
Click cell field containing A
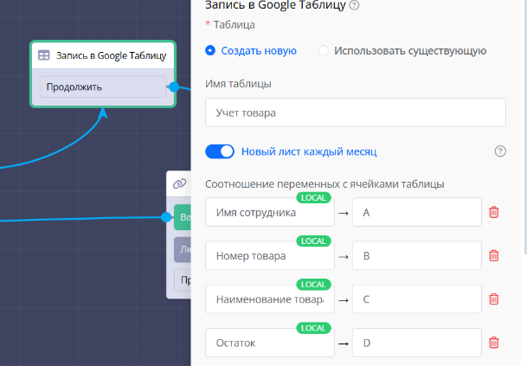(x=416, y=212)
